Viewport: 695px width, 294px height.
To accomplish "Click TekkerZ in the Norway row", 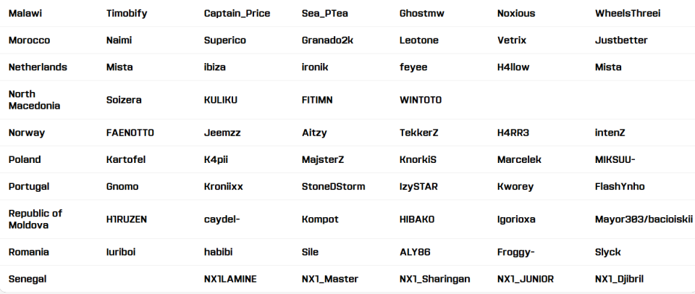I will click(419, 133).
